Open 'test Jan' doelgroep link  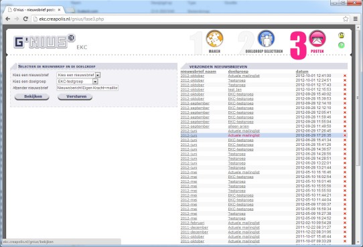pos(235,90)
